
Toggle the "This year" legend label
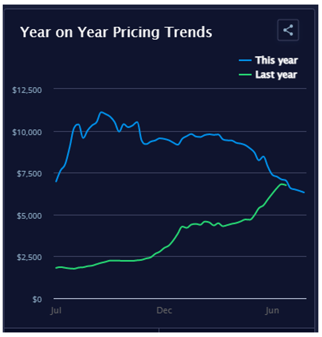[276, 60]
